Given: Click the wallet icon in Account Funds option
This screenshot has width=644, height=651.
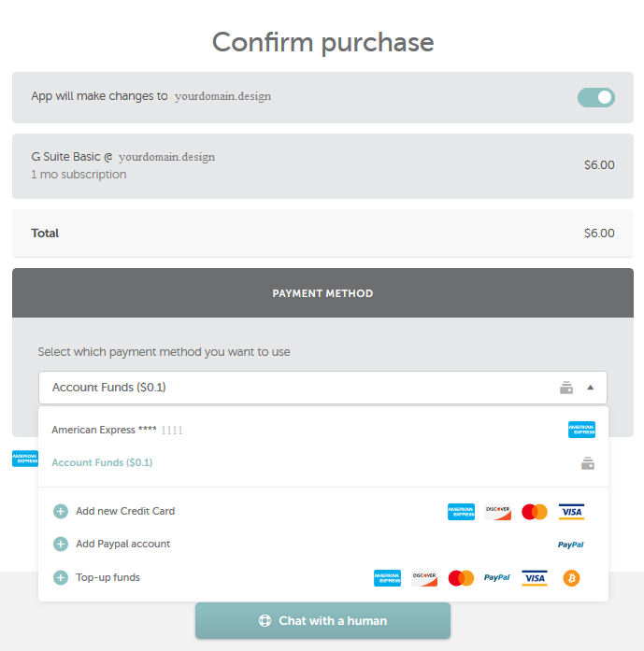Looking at the screenshot, I should coord(588,463).
